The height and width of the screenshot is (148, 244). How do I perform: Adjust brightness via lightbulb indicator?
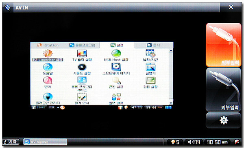(x=175, y=142)
